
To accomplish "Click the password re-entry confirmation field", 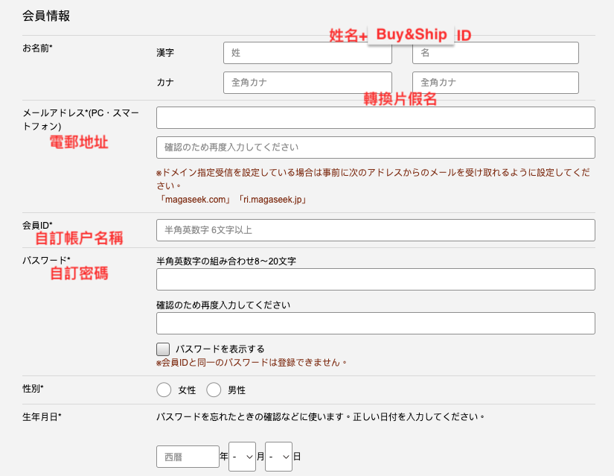I will (375, 323).
